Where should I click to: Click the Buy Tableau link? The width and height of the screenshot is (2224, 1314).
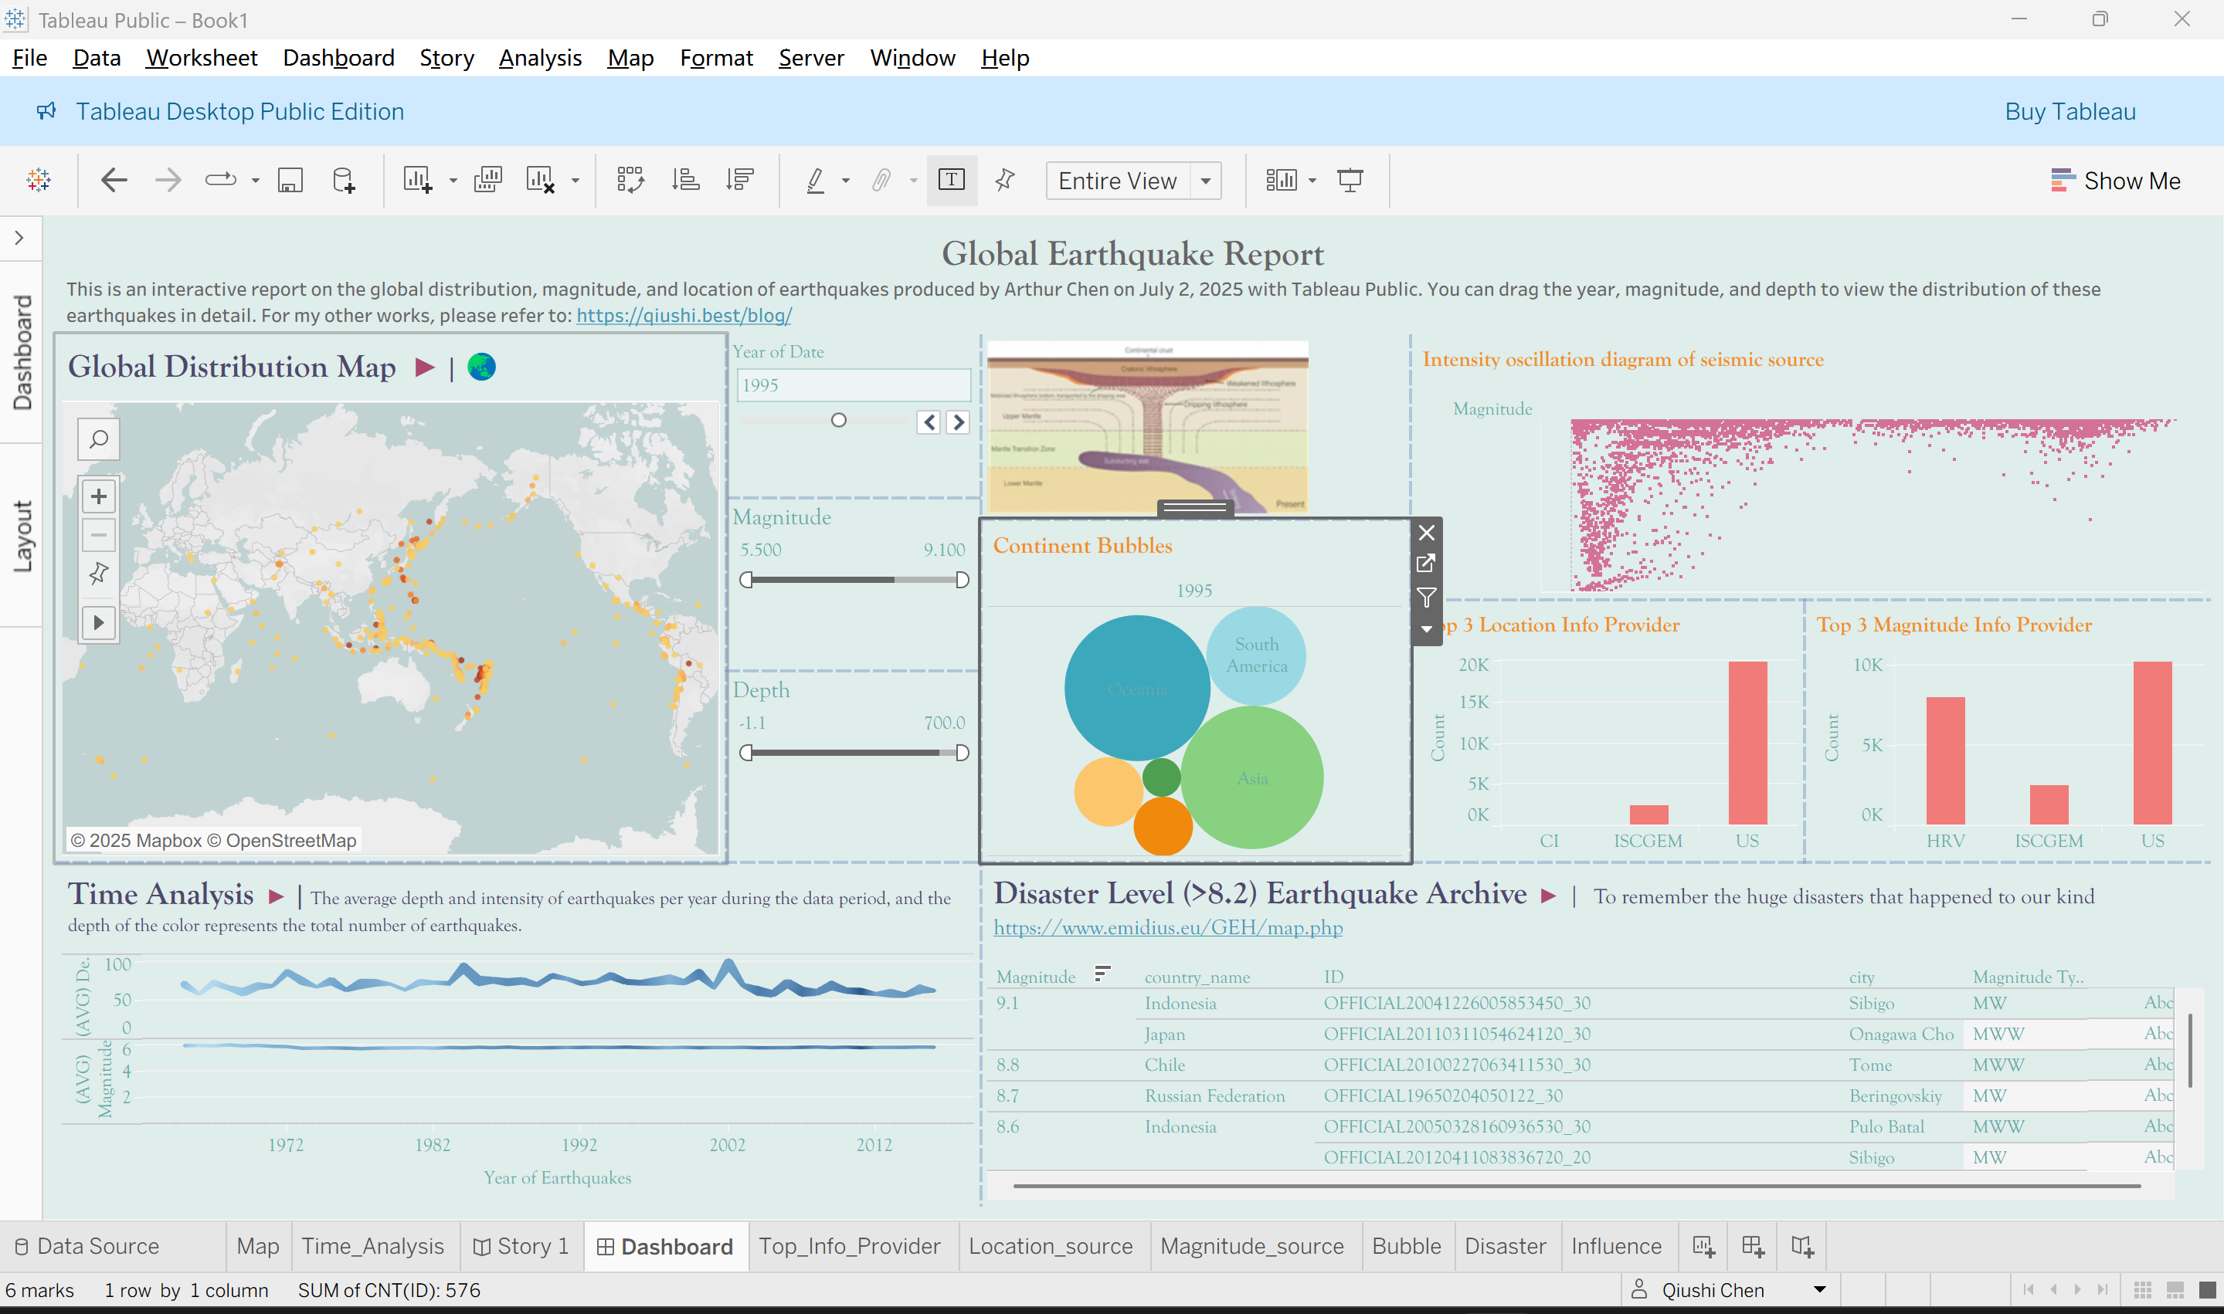click(2070, 112)
